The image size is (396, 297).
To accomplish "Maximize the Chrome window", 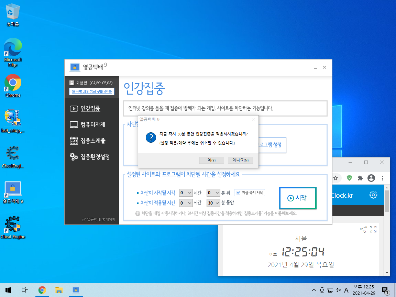I will pyautogui.click(x=366, y=162).
